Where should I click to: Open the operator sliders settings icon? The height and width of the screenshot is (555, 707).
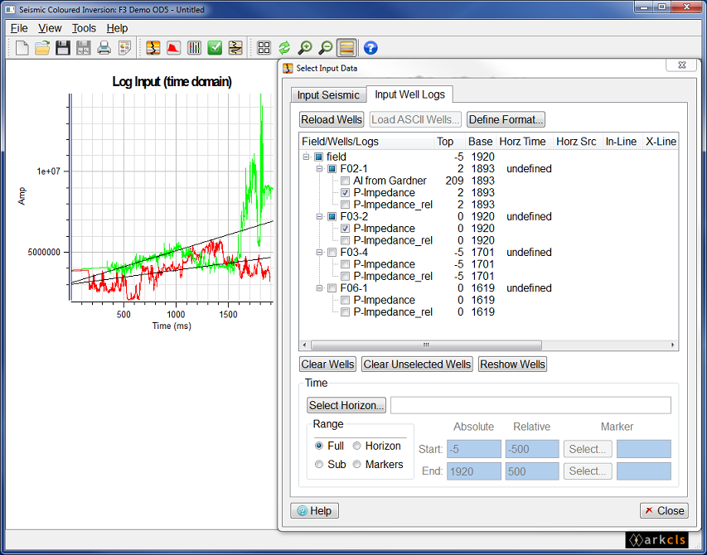pyautogui.click(x=194, y=48)
